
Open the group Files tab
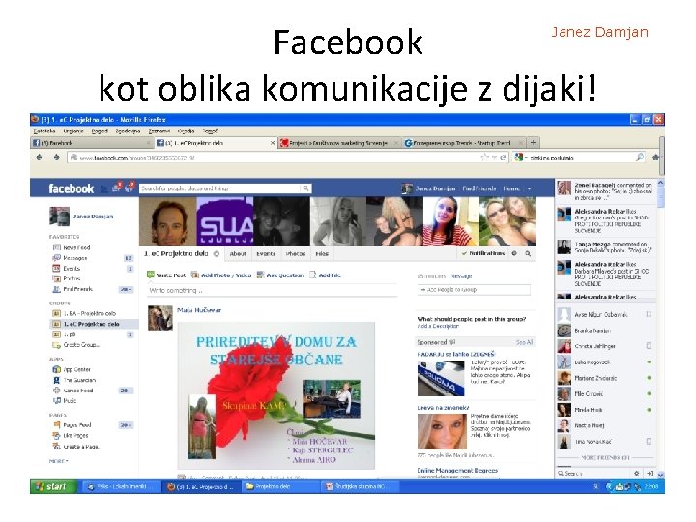(322, 254)
